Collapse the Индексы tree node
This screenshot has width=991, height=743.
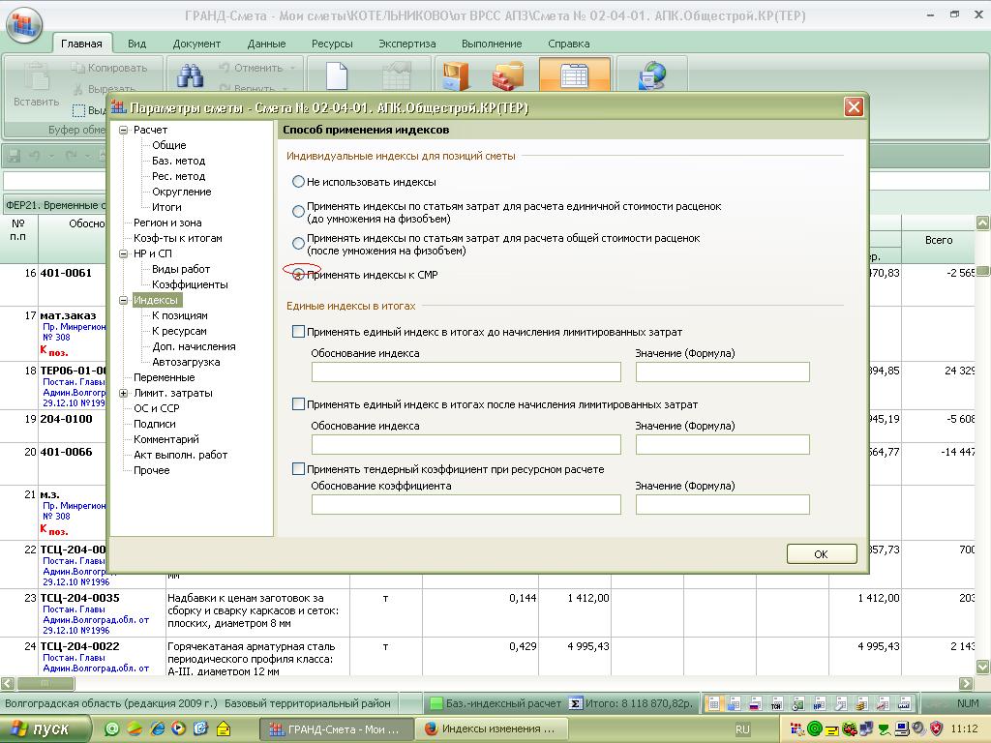click(123, 301)
